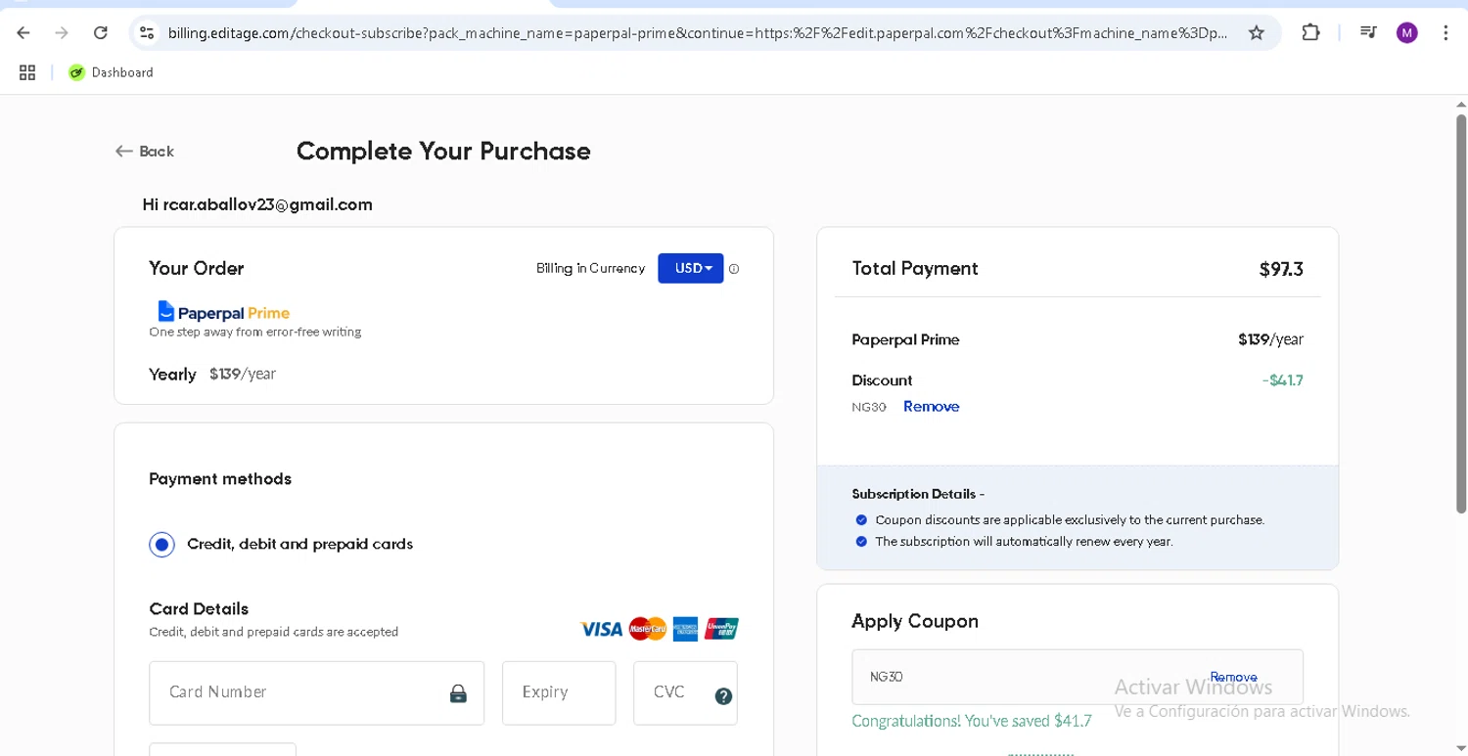This screenshot has width=1468, height=756.
Task: Open the Extensions puzzle icon
Action: (1310, 33)
